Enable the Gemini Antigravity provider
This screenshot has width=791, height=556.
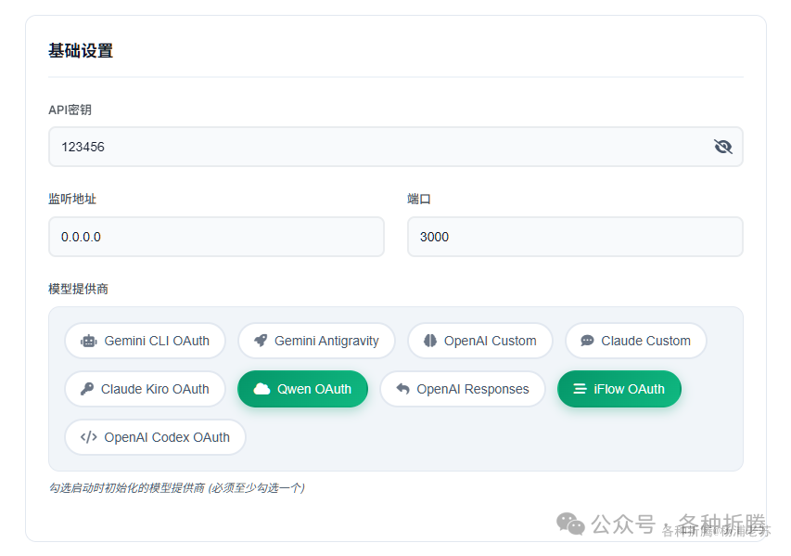(x=316, y=341)
